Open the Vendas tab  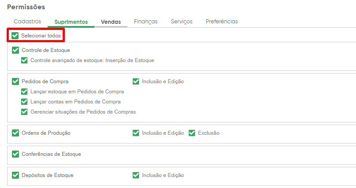(x=111, y=22)
